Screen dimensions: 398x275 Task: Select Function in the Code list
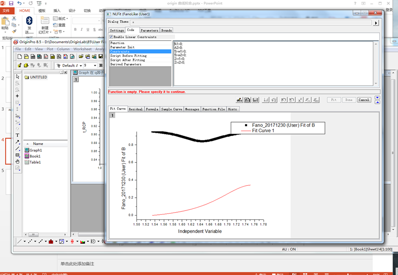[140, 43]
